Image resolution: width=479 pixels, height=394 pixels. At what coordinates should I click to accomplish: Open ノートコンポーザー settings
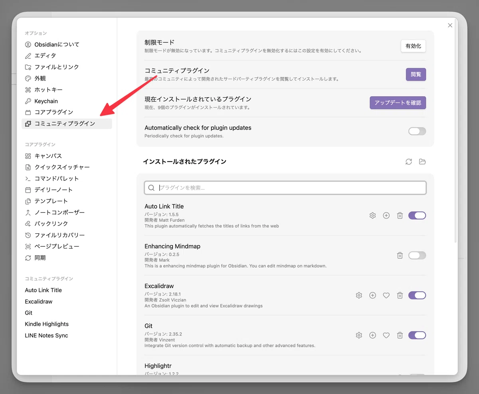(x=67, y=213)
